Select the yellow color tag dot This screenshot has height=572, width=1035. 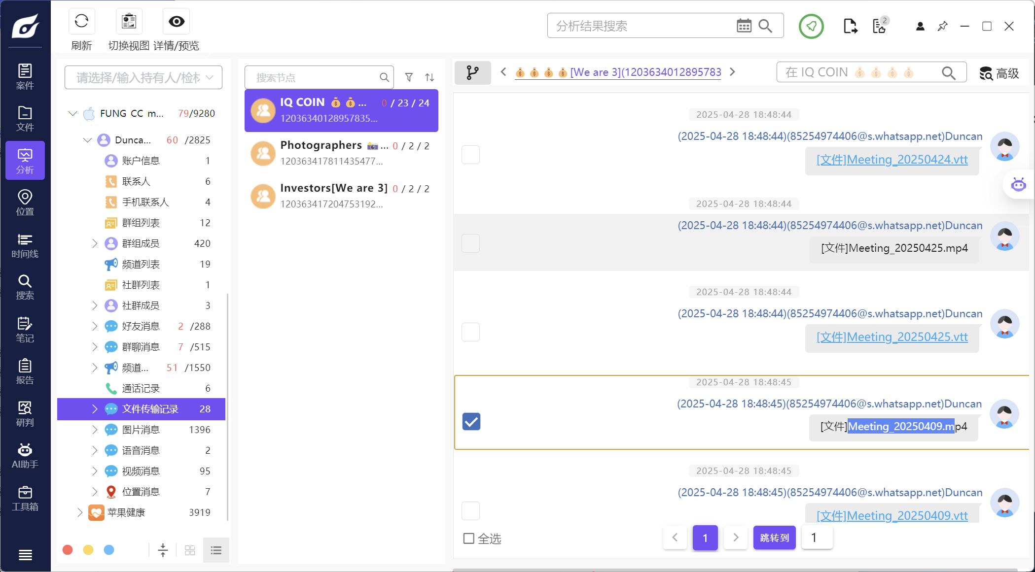pos(88,550)
